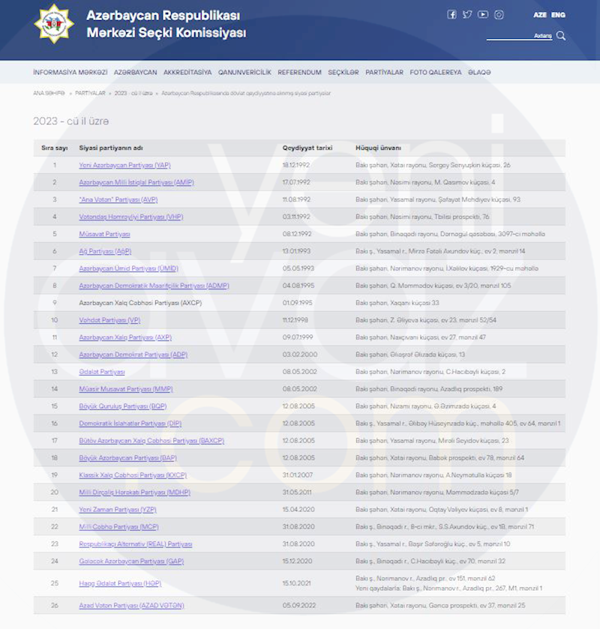Expand the QANUNVERİCİLİK navigation menu
Image resolution: width=600 pixels, height=629 pixels.
244,73
